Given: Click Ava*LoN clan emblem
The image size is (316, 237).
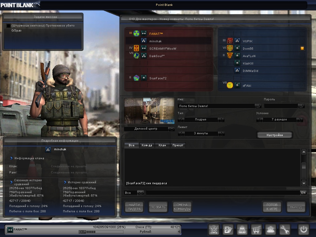Looking at the screenshot, I should (230, 56).
